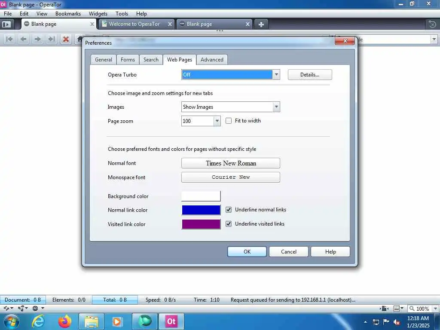Click Help in Preferences dialog

(330, 252)
